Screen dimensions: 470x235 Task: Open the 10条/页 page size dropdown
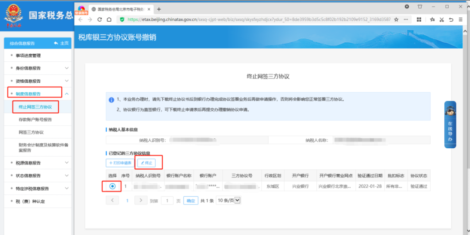[228, 201]
